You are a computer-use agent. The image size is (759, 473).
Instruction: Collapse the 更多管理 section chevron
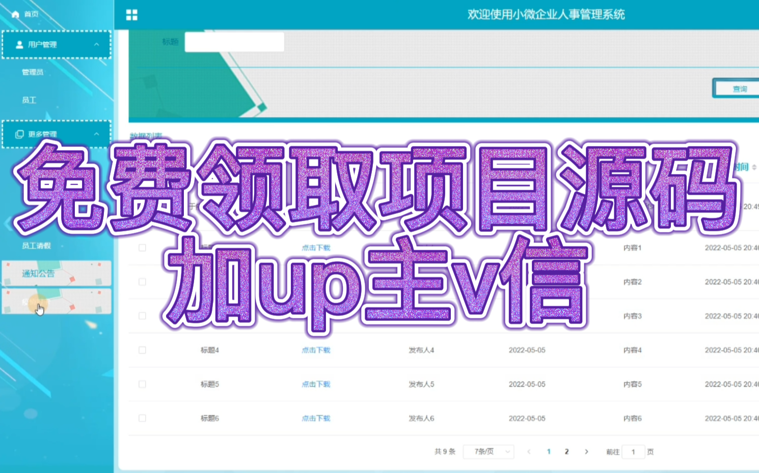click(97, 134)
